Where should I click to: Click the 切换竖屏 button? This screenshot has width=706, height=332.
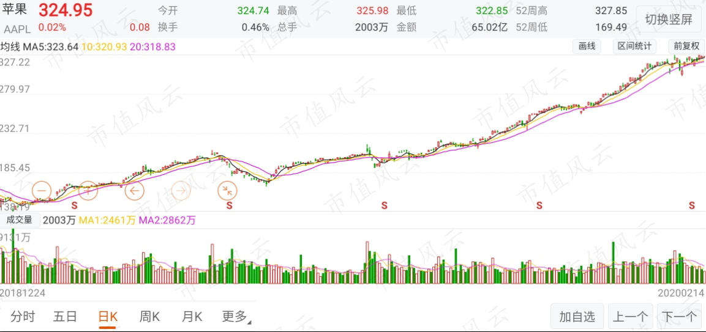669,20
